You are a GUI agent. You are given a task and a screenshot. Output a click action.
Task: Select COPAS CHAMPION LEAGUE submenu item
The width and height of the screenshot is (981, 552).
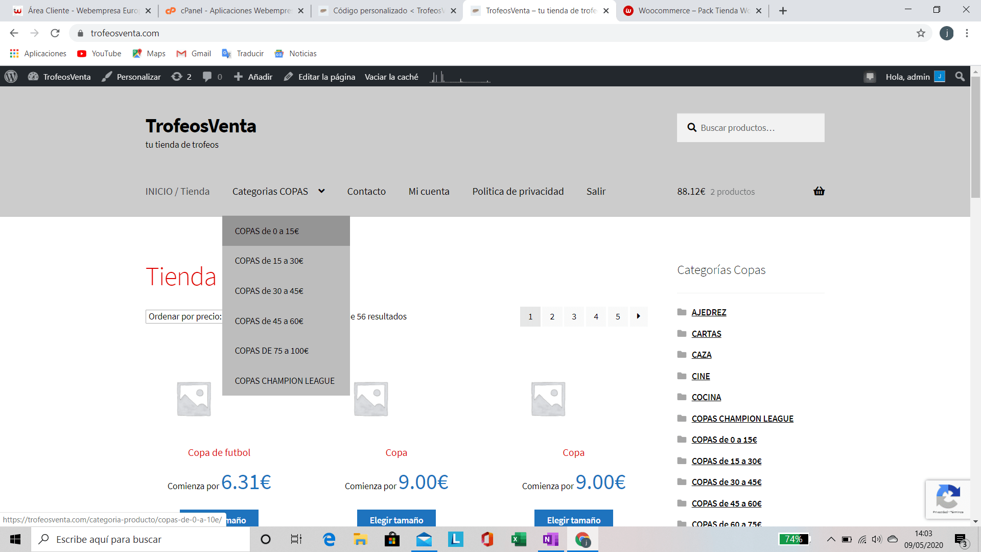pyautogui.click(x=286, y=381)
